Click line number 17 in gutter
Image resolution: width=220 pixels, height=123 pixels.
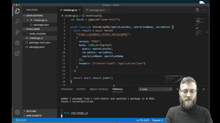(64, 78)
